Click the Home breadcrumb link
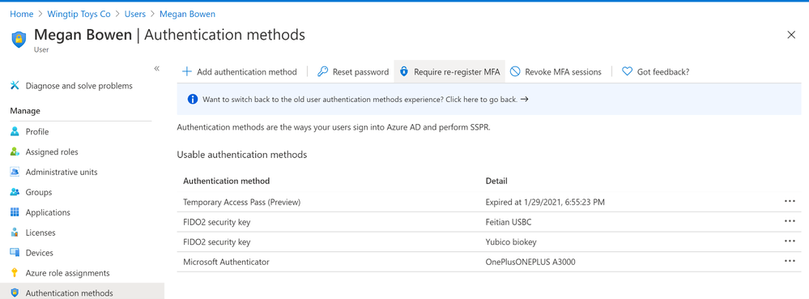This screenshot has height=299, width=809. 22,14
